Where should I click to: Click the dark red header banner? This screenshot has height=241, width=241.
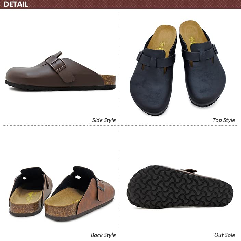tap(120, 4)
